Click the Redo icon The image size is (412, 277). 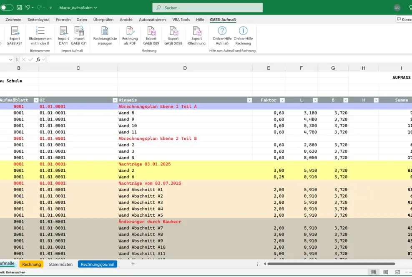[x=39, y=7]
